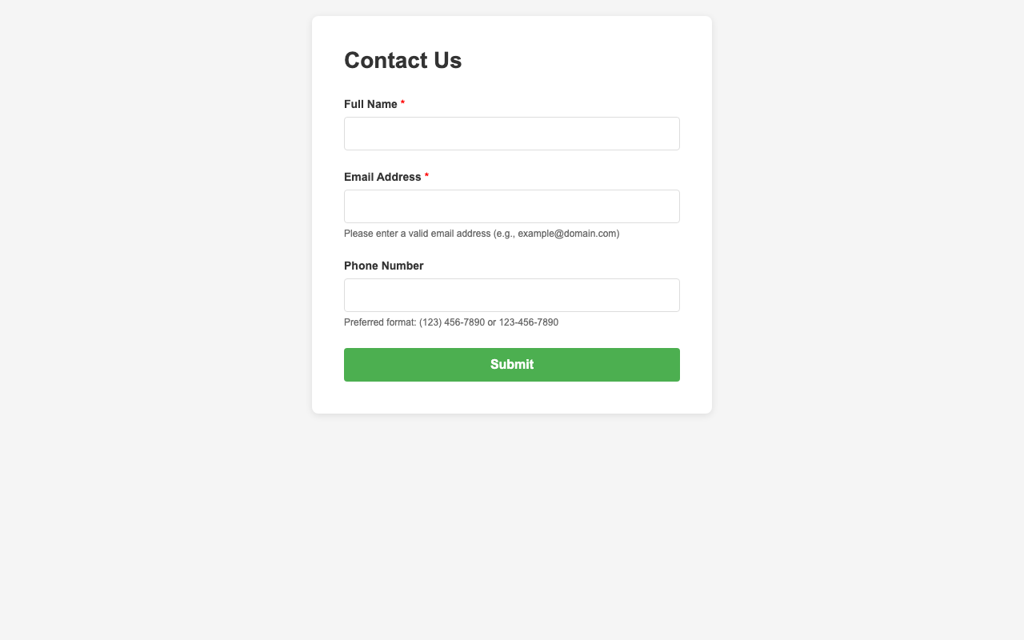Click the phone format helper text

[451, 322]
